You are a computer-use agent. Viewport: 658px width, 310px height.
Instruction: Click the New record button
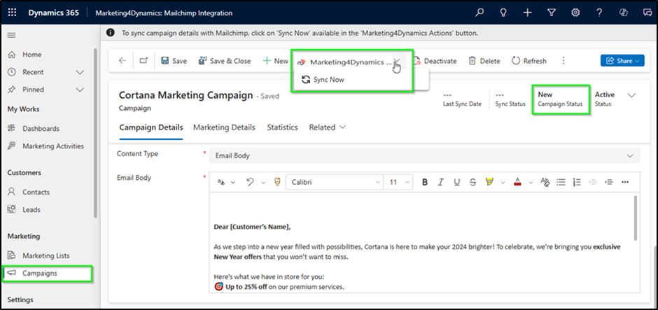click(276, 61)
